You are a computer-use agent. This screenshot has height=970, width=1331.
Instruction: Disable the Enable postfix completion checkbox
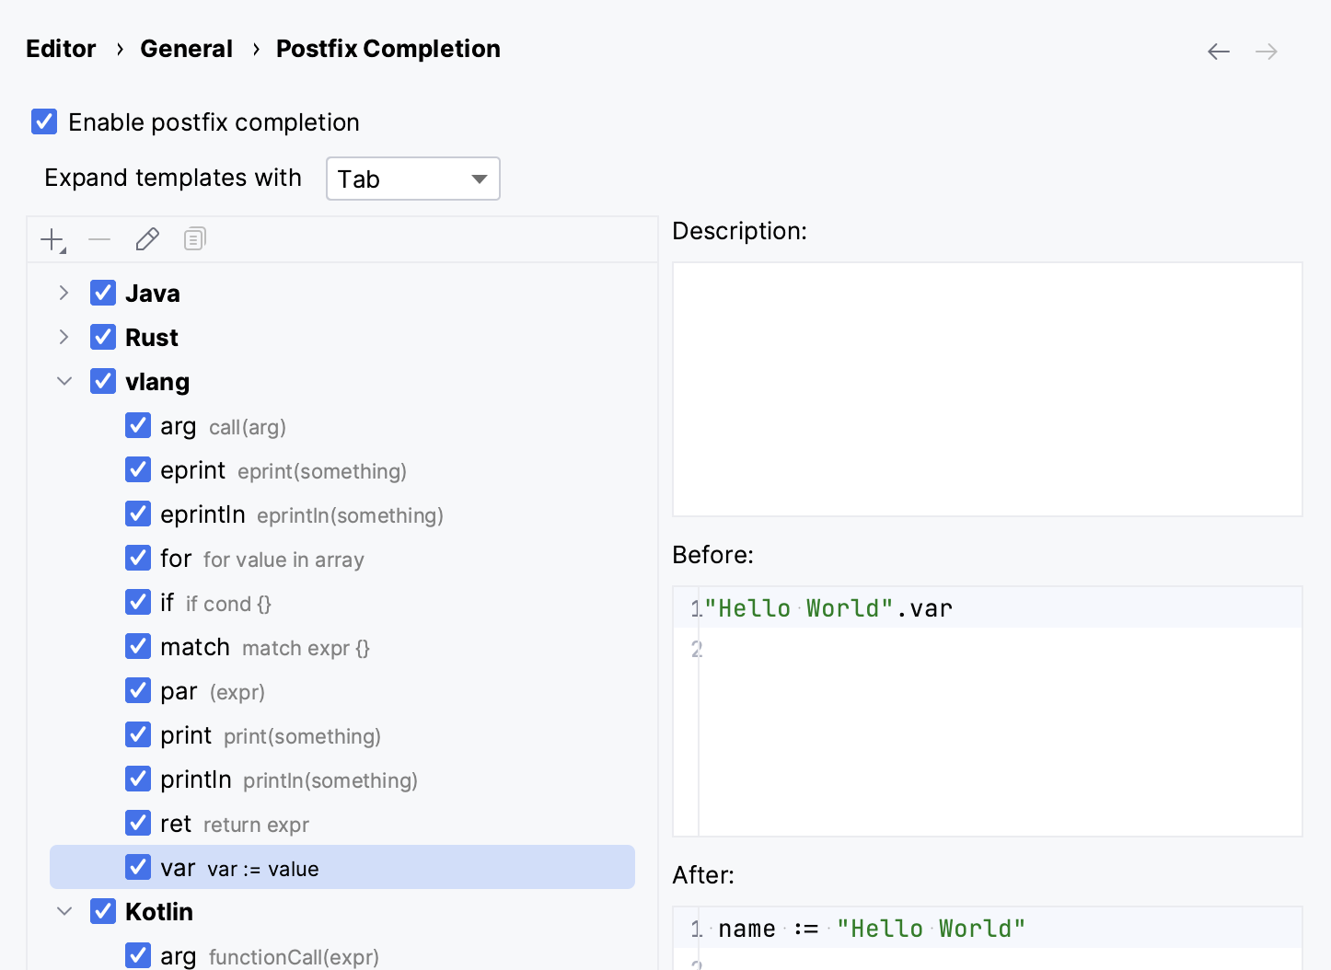pyautogui.click(x=44, y=121)
